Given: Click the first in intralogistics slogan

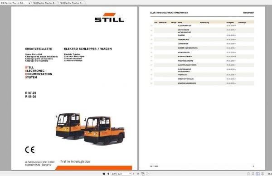Looking at the screenshot, I should point(75,161).
